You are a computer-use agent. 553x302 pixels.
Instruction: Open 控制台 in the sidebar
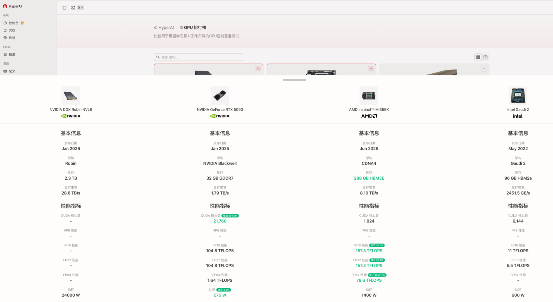[13, 23]
